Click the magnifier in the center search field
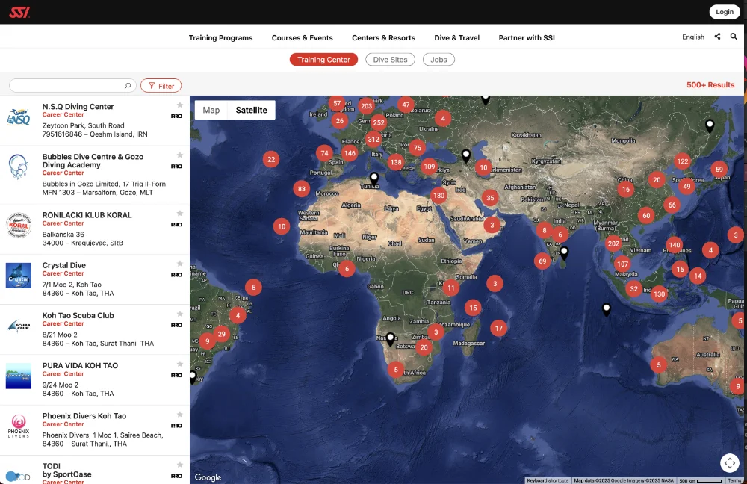This screenshot has height=484, width=747. tap(128, 86)
